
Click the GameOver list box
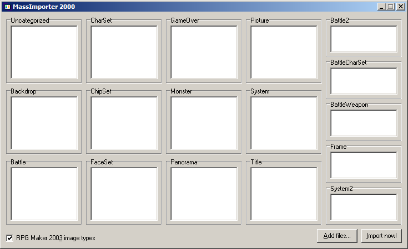tap(204, 52)
